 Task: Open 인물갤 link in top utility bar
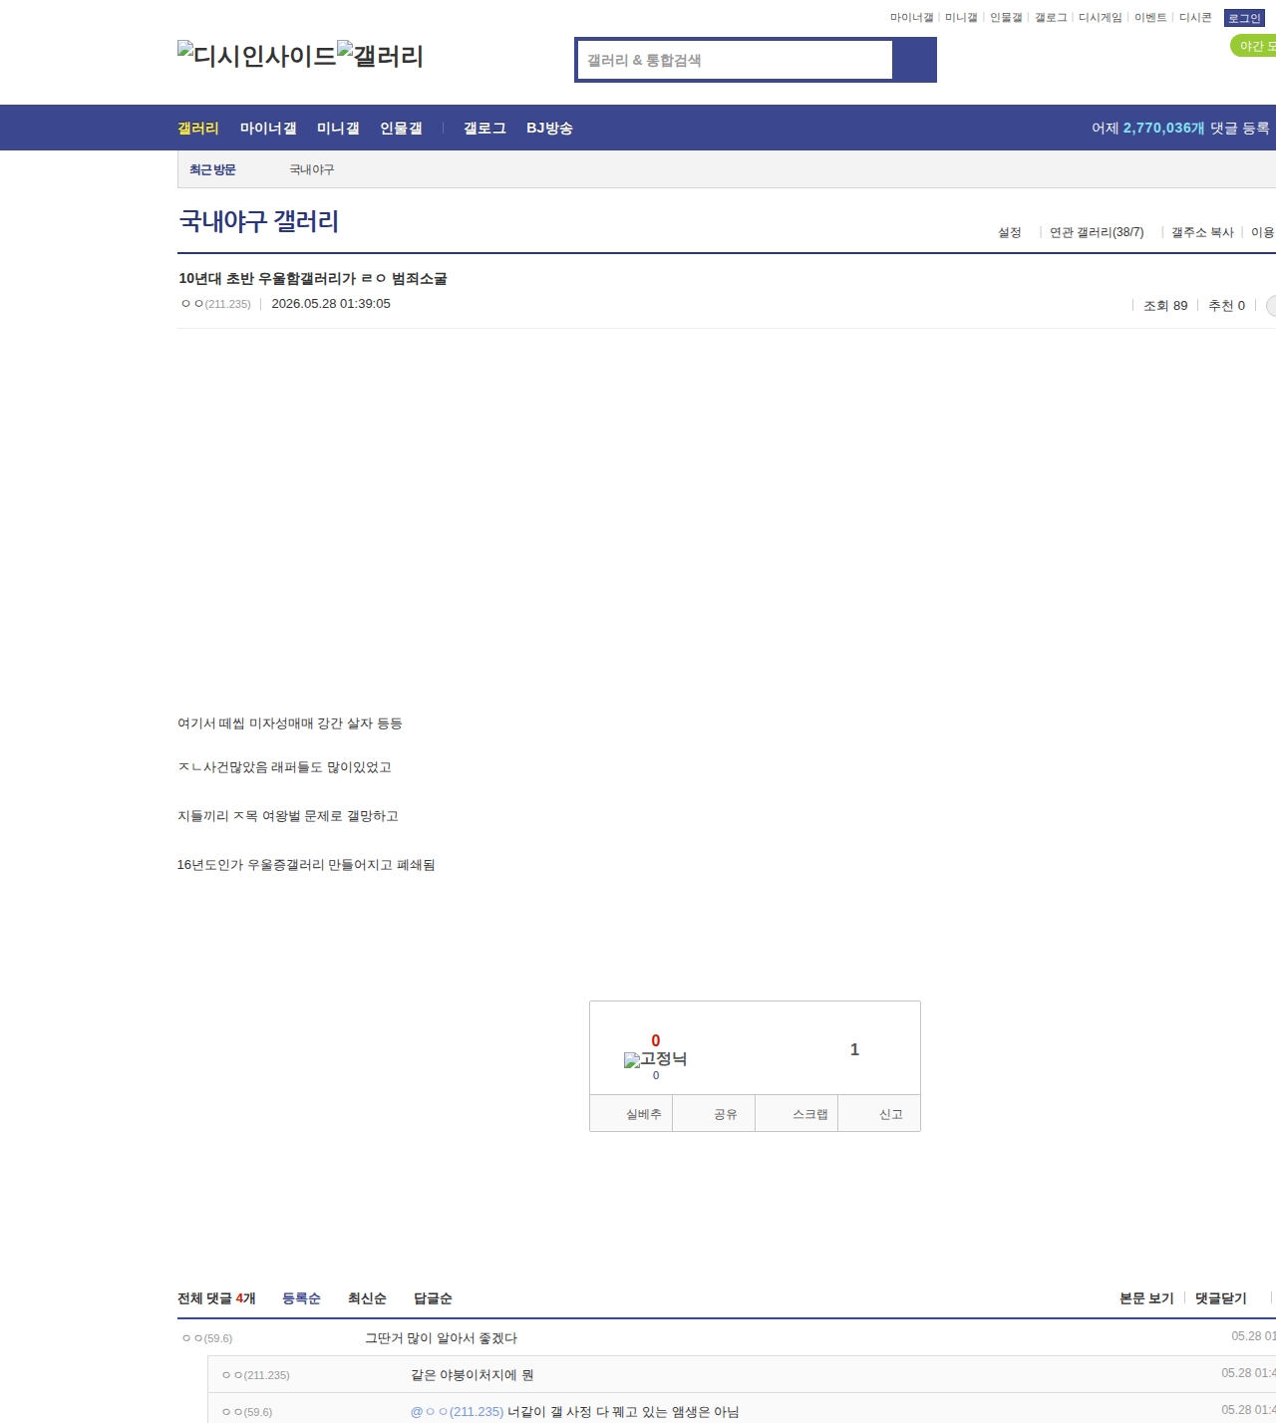pyautogui.click(x=1006, y=18)
